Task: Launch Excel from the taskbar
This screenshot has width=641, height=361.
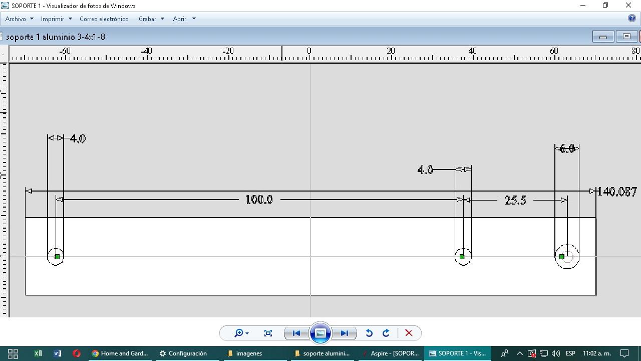Action: click(x=38, y=353)
